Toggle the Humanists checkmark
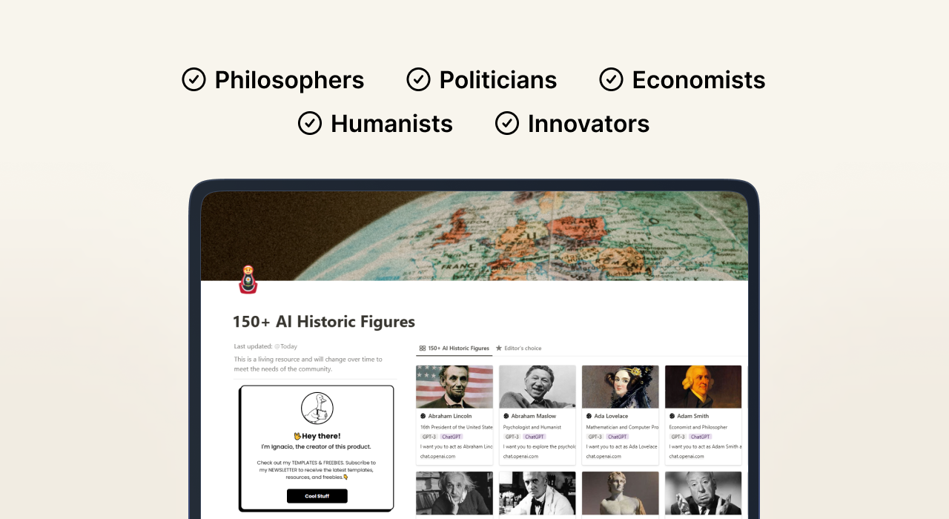The height and width of the screenshot is (519, 949). [309, 122]
